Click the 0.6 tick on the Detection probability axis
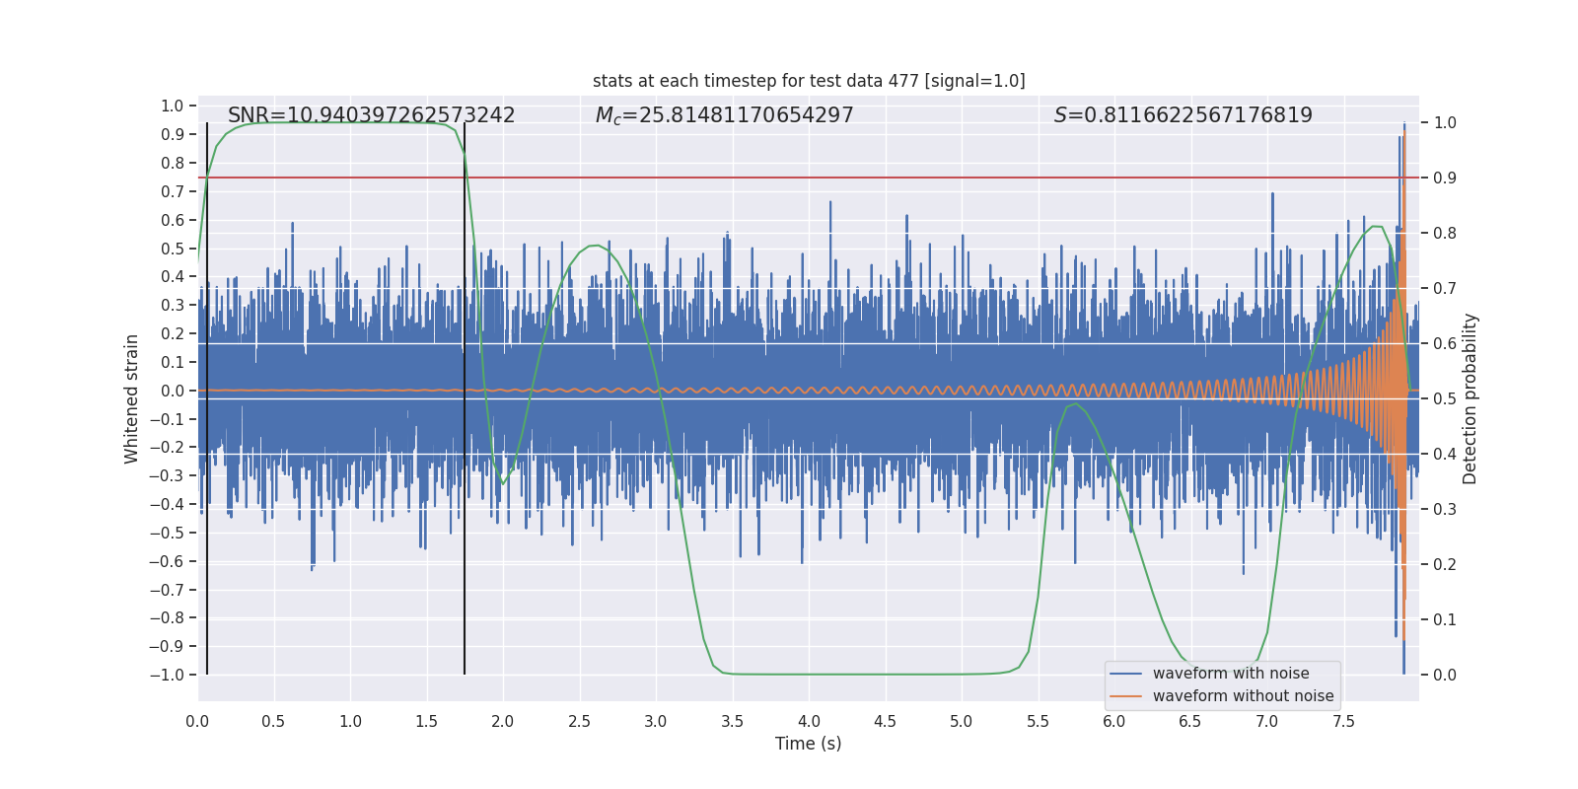Image resolution: width=1578 pixels, height=789 pixels. tap(1445, 343)
